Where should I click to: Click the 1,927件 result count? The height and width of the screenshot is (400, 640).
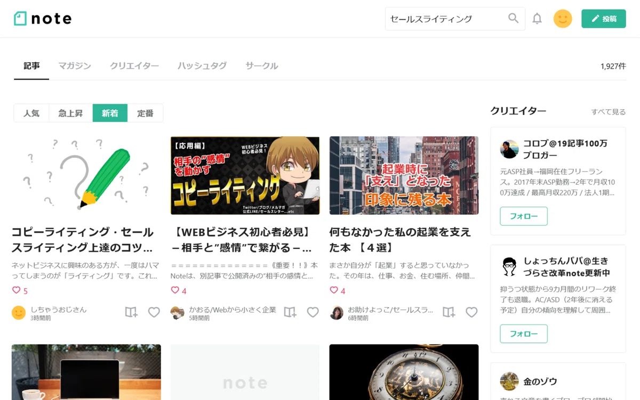coord(613,66)
